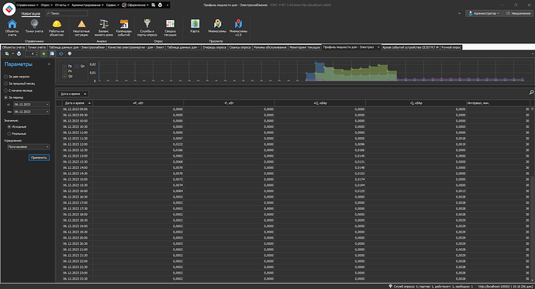The image size is (535, 289).
Task: Toggle the Qn series checkbox in the legend
Action: pos(77,66)
